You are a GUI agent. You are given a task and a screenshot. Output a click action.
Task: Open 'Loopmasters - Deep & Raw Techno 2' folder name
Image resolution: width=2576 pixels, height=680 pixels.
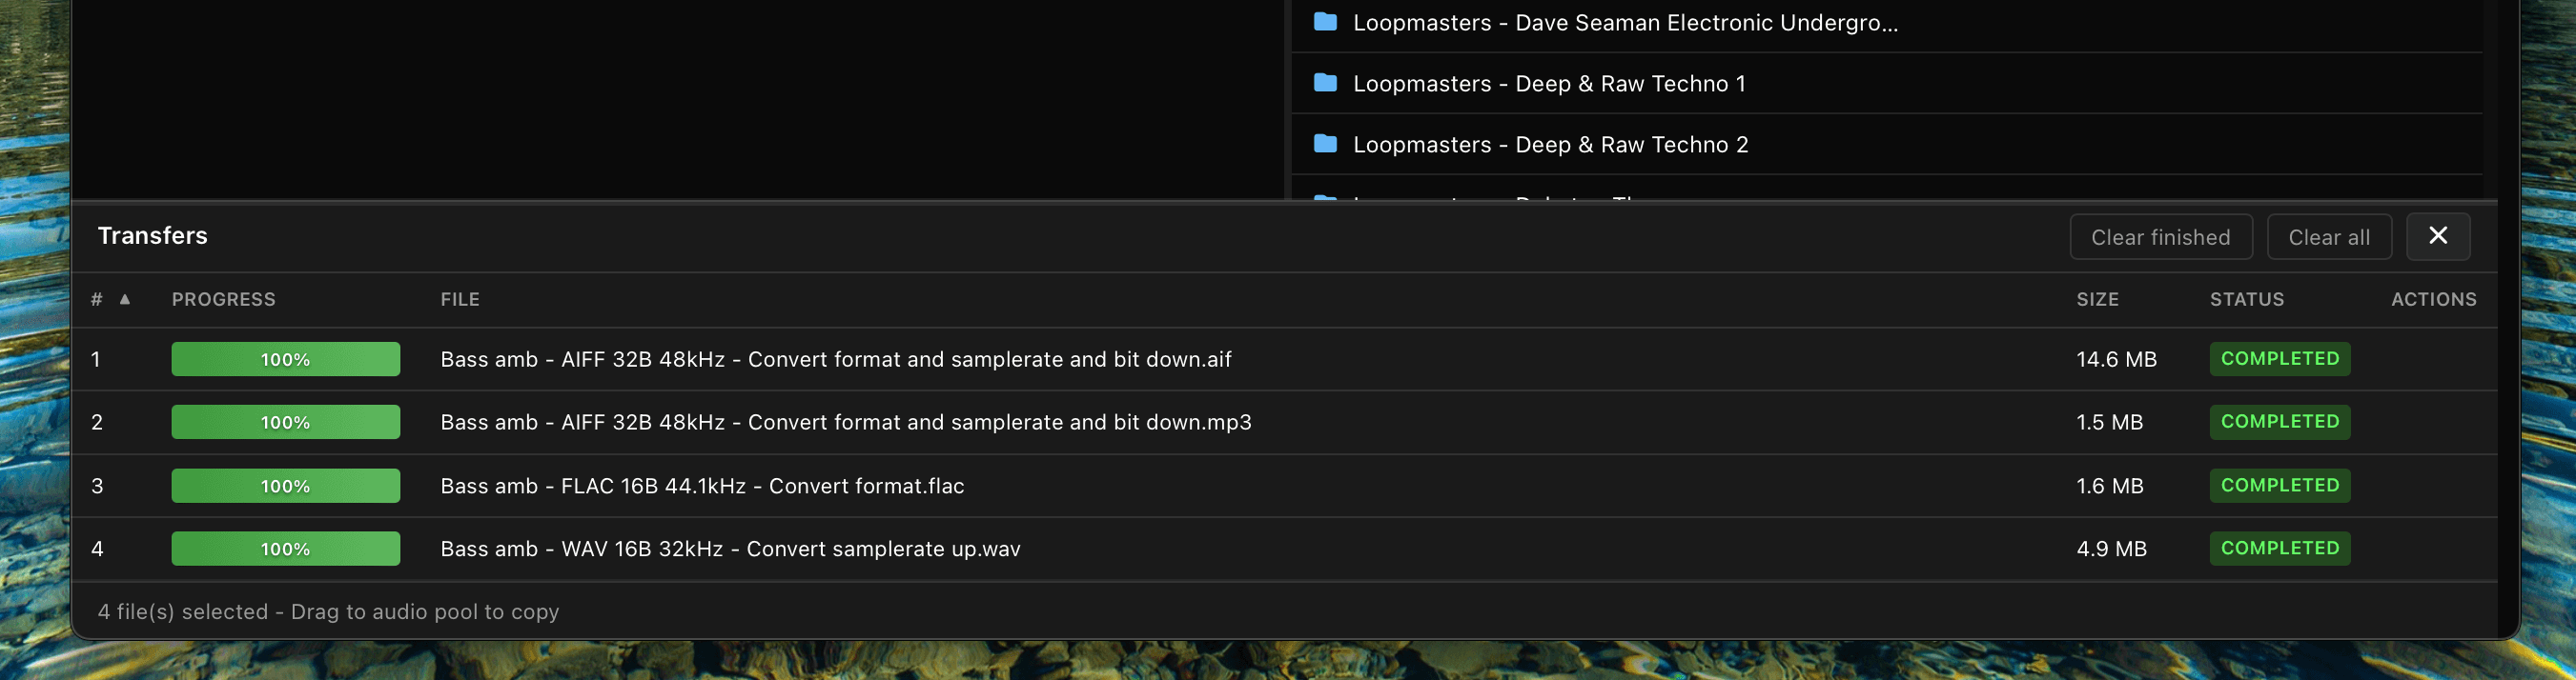pyautogui.click(x=1550, y=145)
